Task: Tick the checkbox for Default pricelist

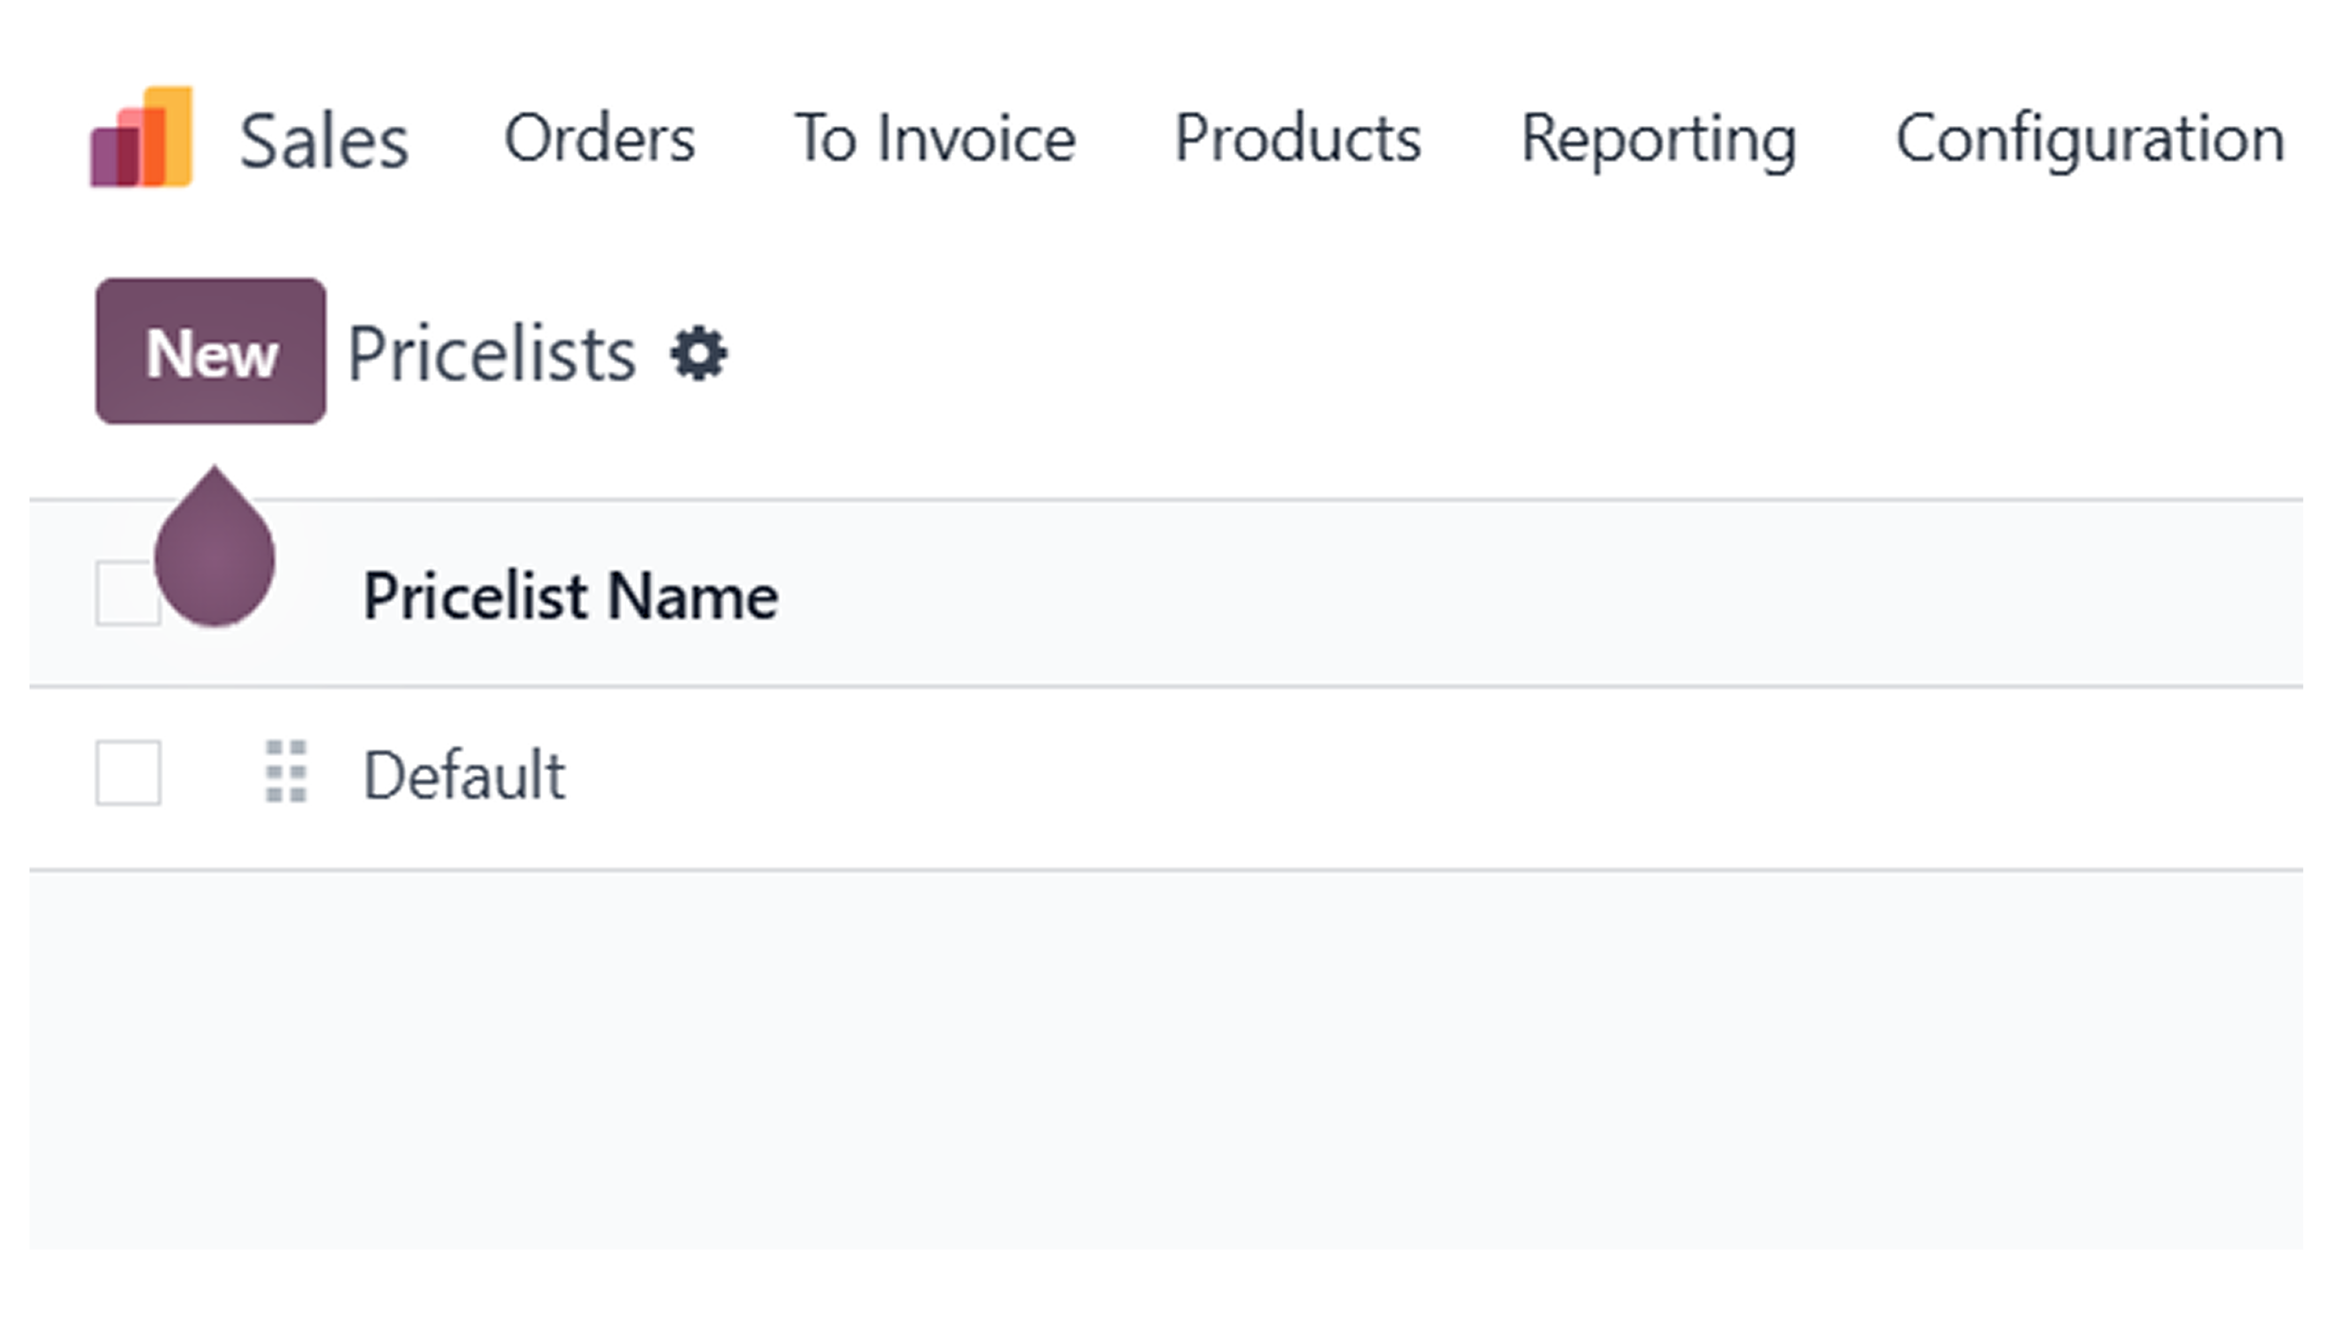Action: (x=128, y=772)
